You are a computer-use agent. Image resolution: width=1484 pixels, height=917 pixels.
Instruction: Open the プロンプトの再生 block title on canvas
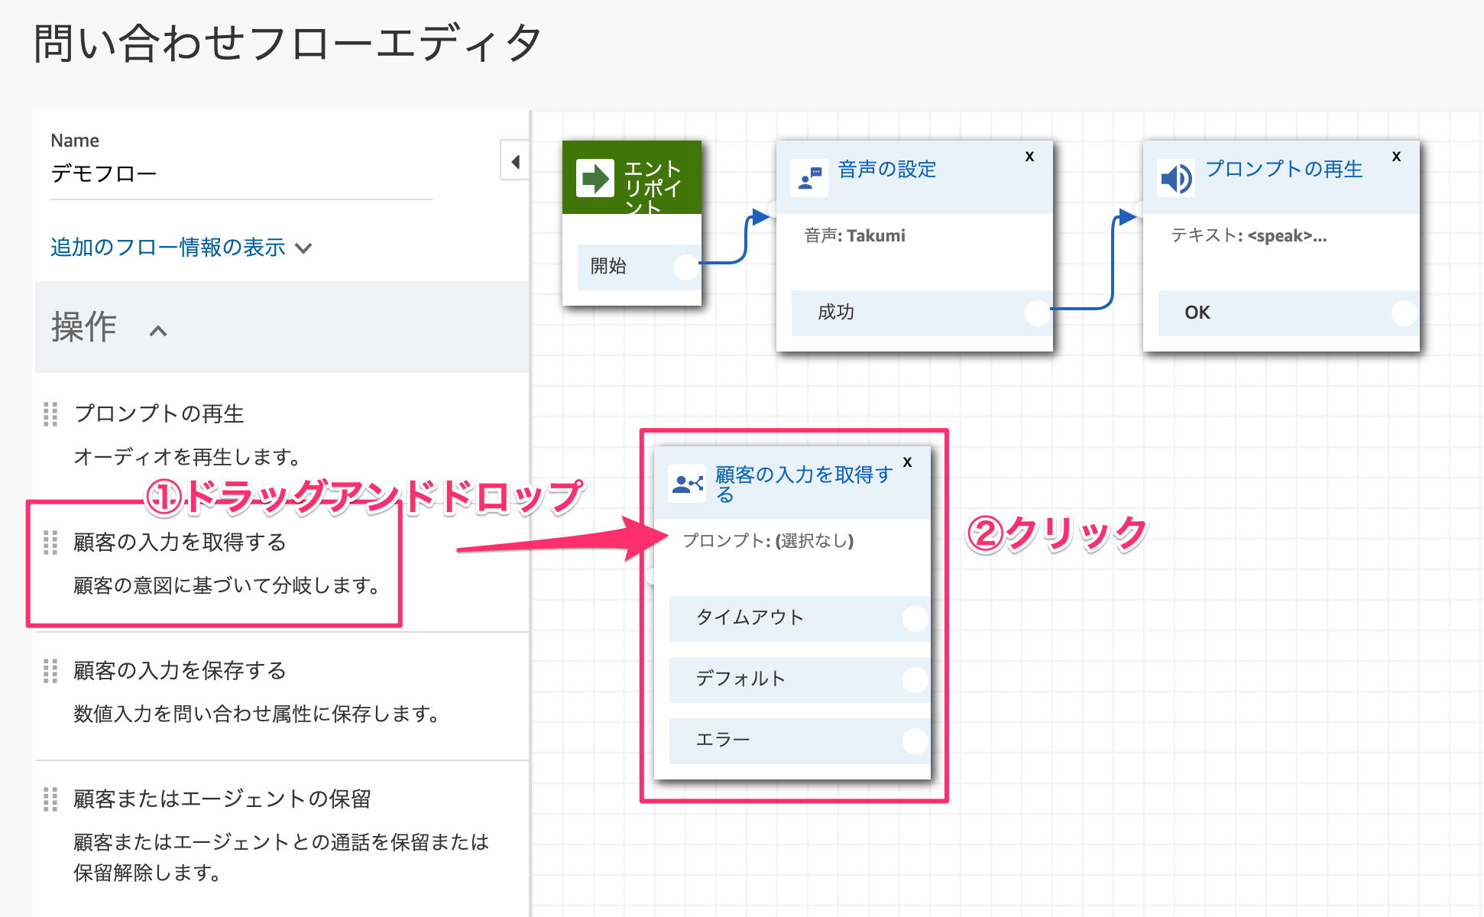[x=1284, y=169]
